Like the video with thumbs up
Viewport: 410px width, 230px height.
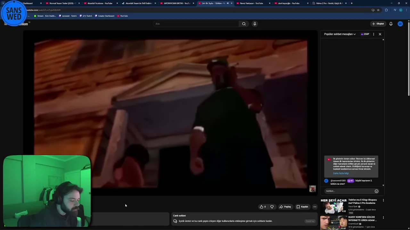pyautogui.click(x=263, y=207)
